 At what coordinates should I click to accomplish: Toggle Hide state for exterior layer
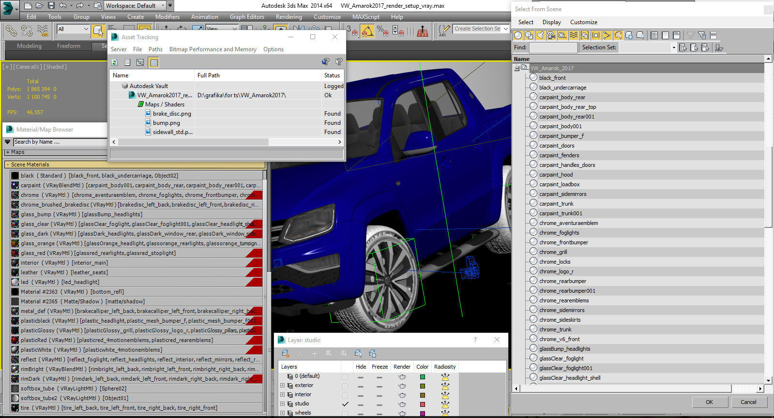361,386
